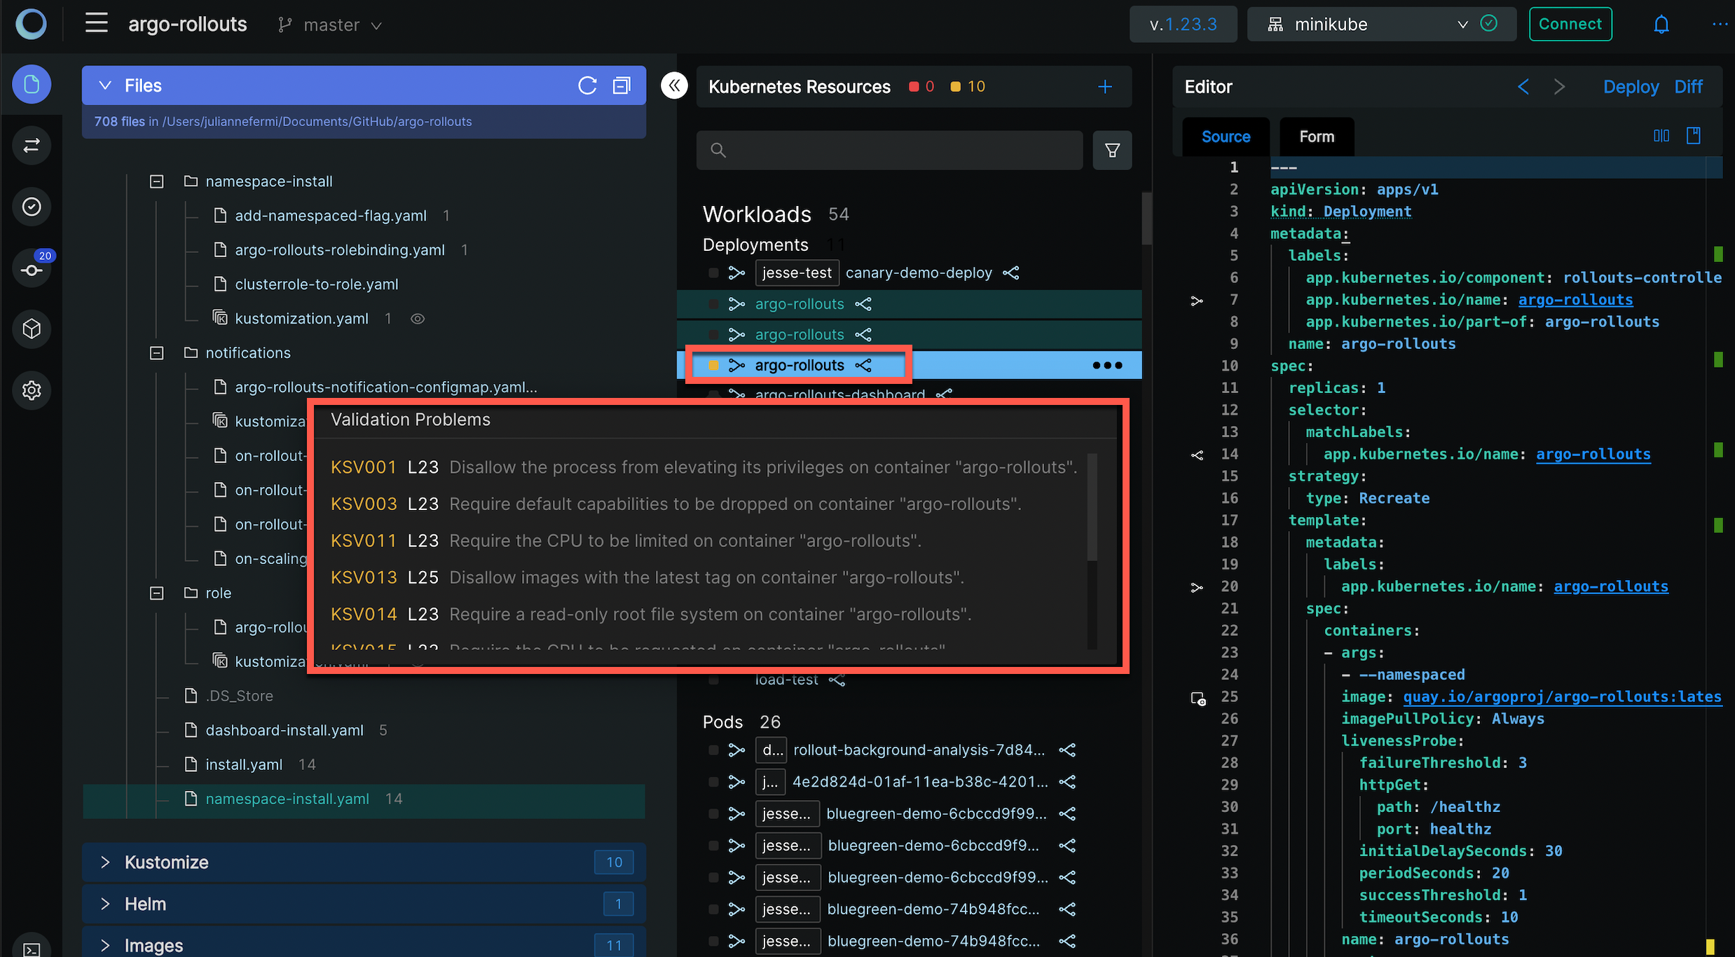Viewport: 1735px width, 957px height.
Task: Select the canary-demo-deploy deployment
Action: (x=918, y=273)
